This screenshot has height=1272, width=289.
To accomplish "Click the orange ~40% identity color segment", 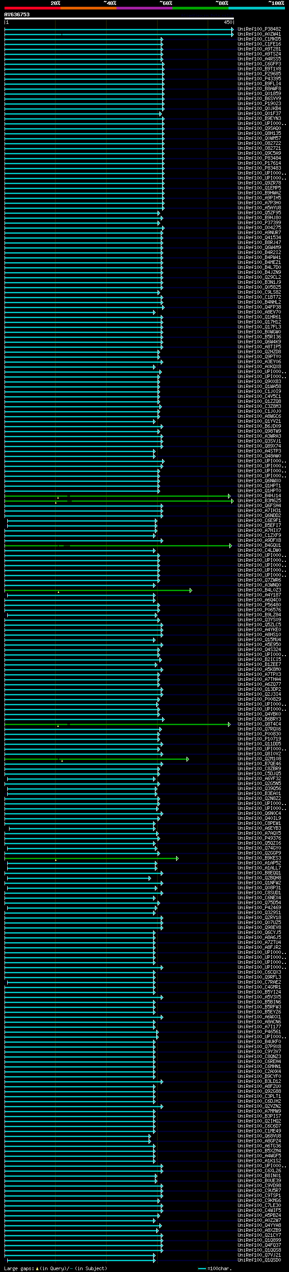I will coord(89,8).
